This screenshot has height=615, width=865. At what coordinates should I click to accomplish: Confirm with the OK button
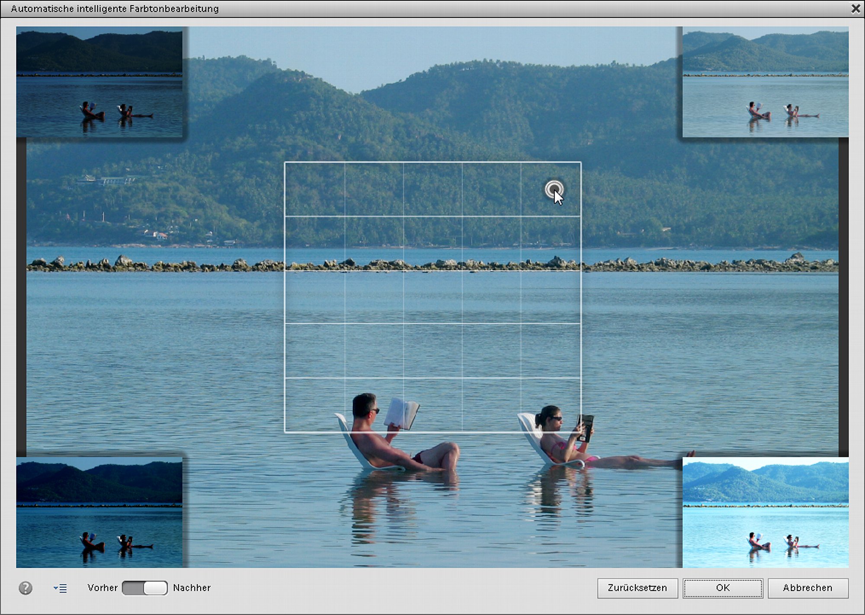[x=723, y=588]
